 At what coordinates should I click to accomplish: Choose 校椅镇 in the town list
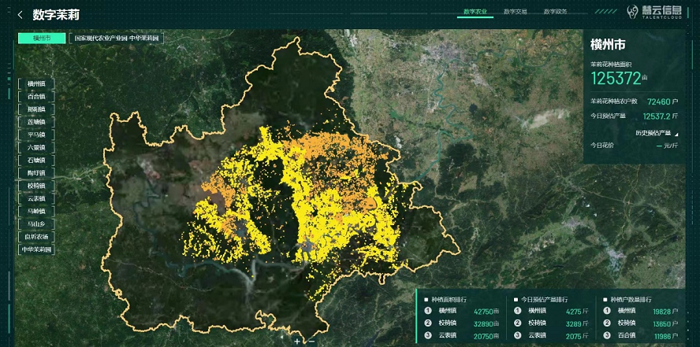(x=36, y=186)
